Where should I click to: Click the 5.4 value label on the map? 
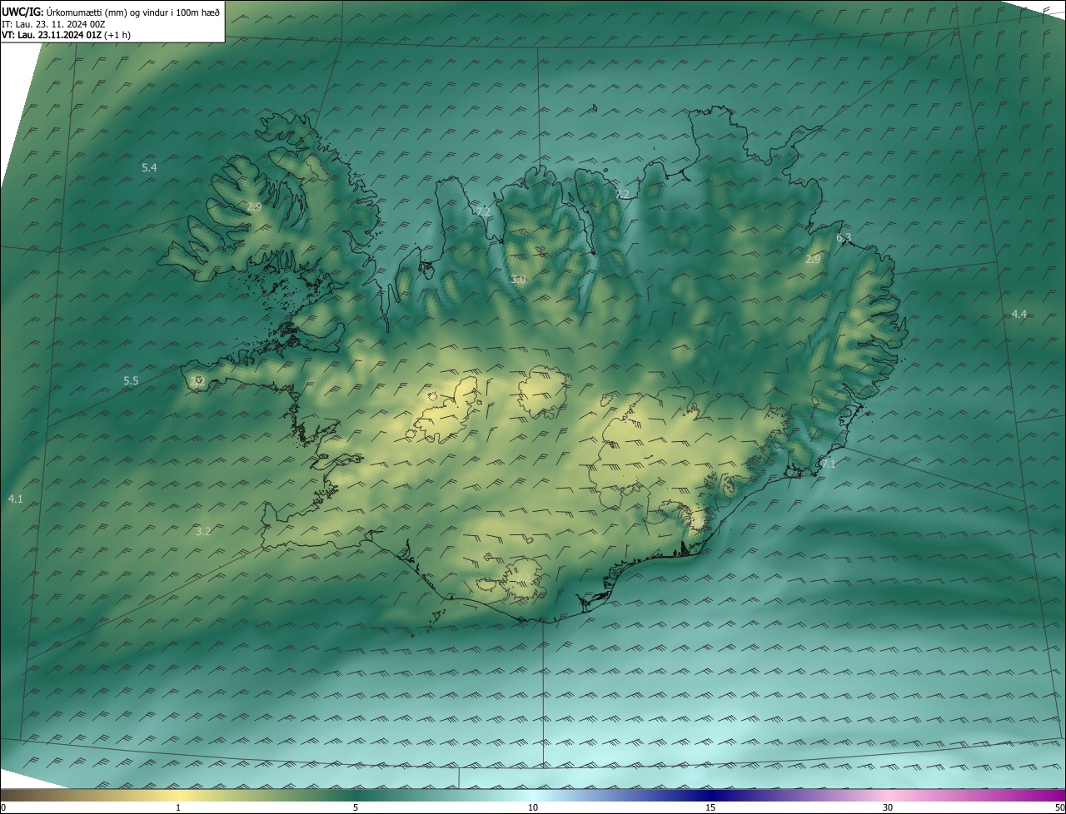tap(149, 168)
